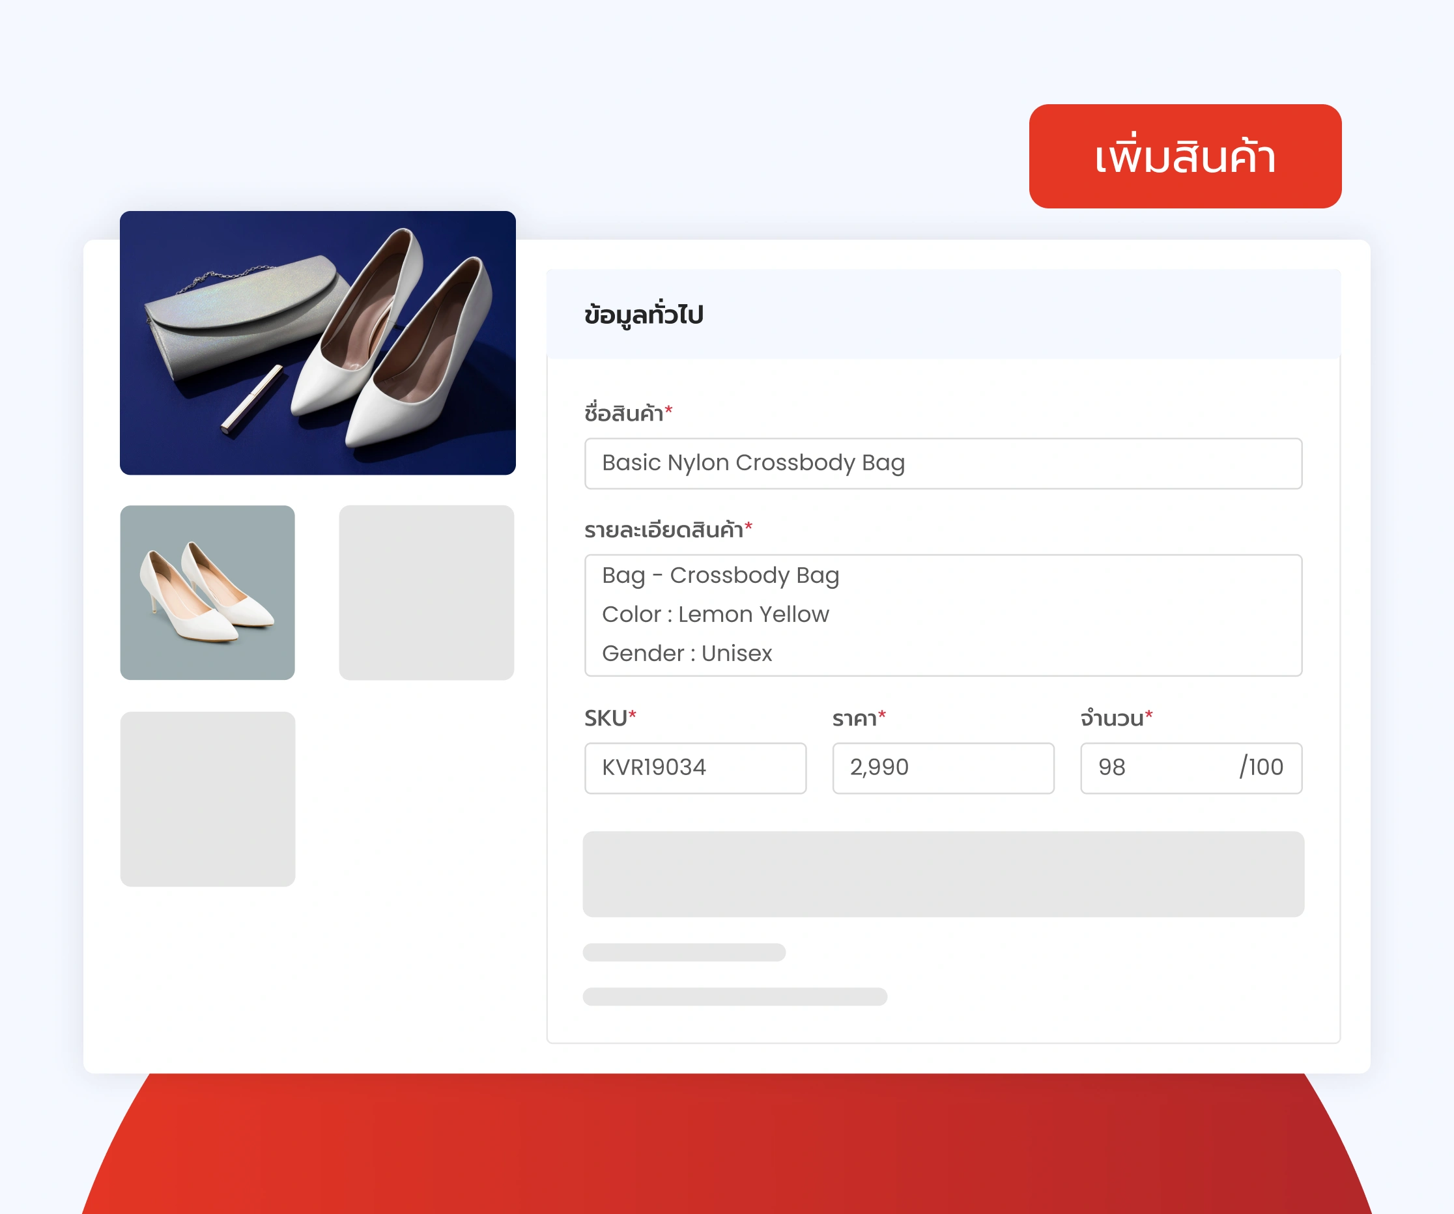The image size is (1454, 1214).
Task: Select the จำนวน field showing 98
Action: coord(1191,769)
